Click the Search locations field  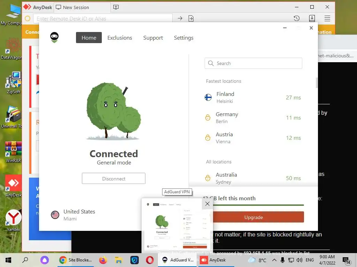pos(253,63)
